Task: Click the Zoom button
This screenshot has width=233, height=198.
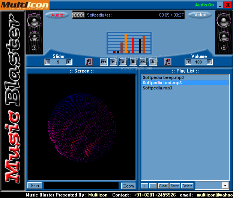Action: (128, 186)
